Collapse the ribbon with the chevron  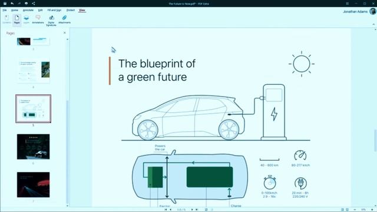[x=373, y=24]
